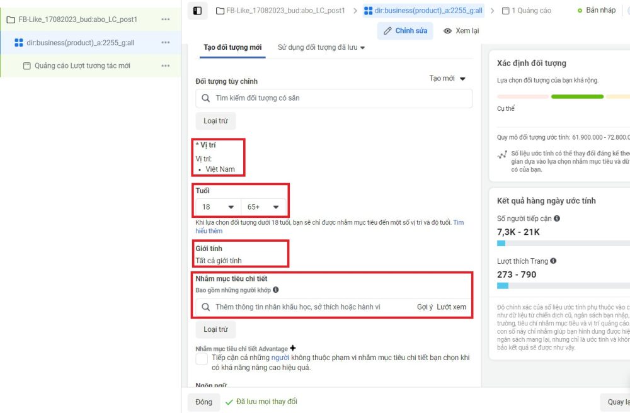630x413 pixels.
Task: Click the green checkmark by Đã lưu mọi thay đổi
Action: pyautogui.click(x=229, y=402)
